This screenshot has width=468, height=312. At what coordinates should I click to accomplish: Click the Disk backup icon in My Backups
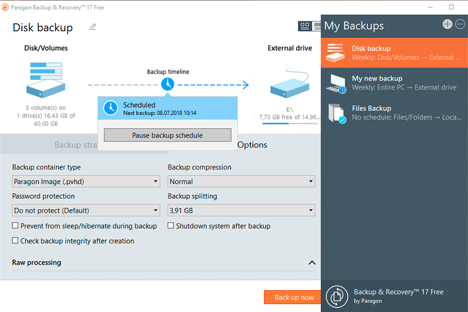tap(335, 53)
